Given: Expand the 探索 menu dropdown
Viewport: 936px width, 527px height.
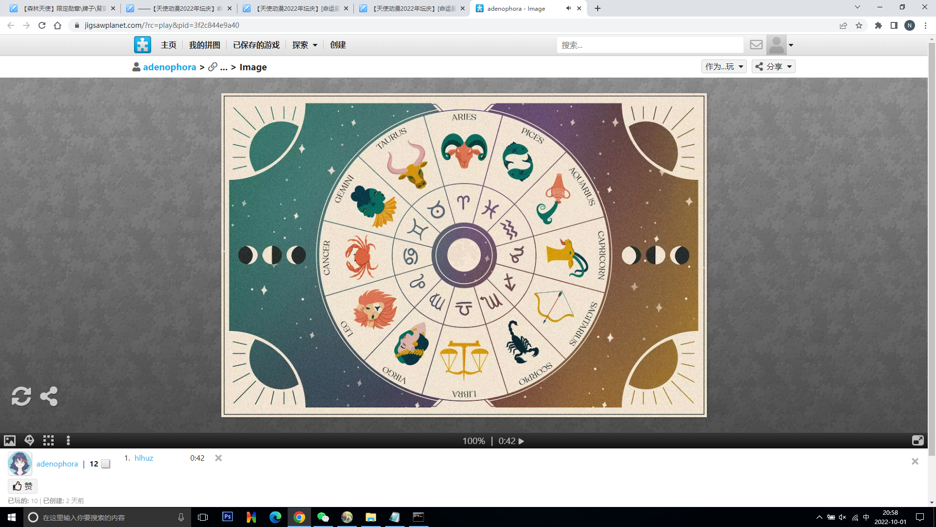Looking at the screenshot, I should (305, 45).
